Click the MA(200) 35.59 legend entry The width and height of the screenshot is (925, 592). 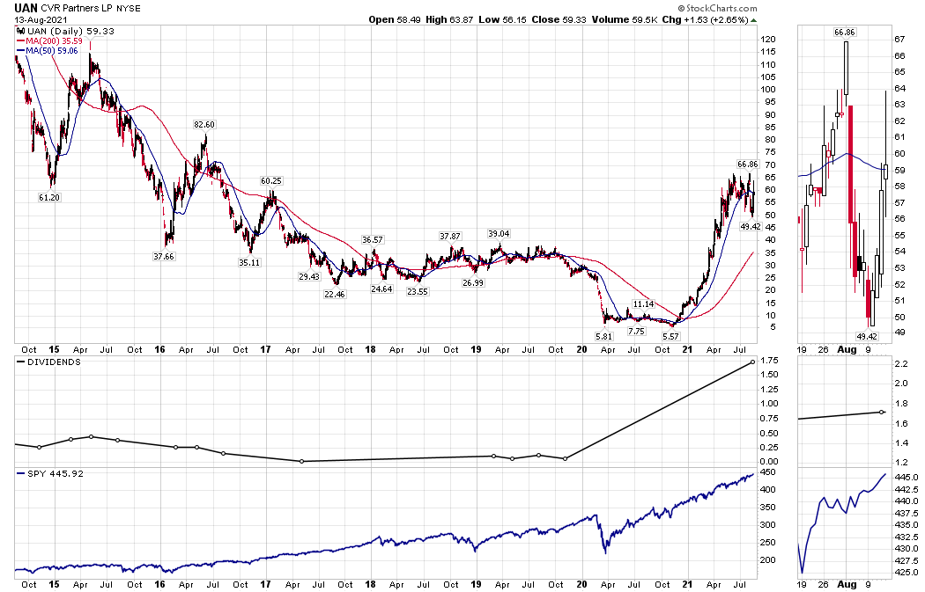click(48, 41)
